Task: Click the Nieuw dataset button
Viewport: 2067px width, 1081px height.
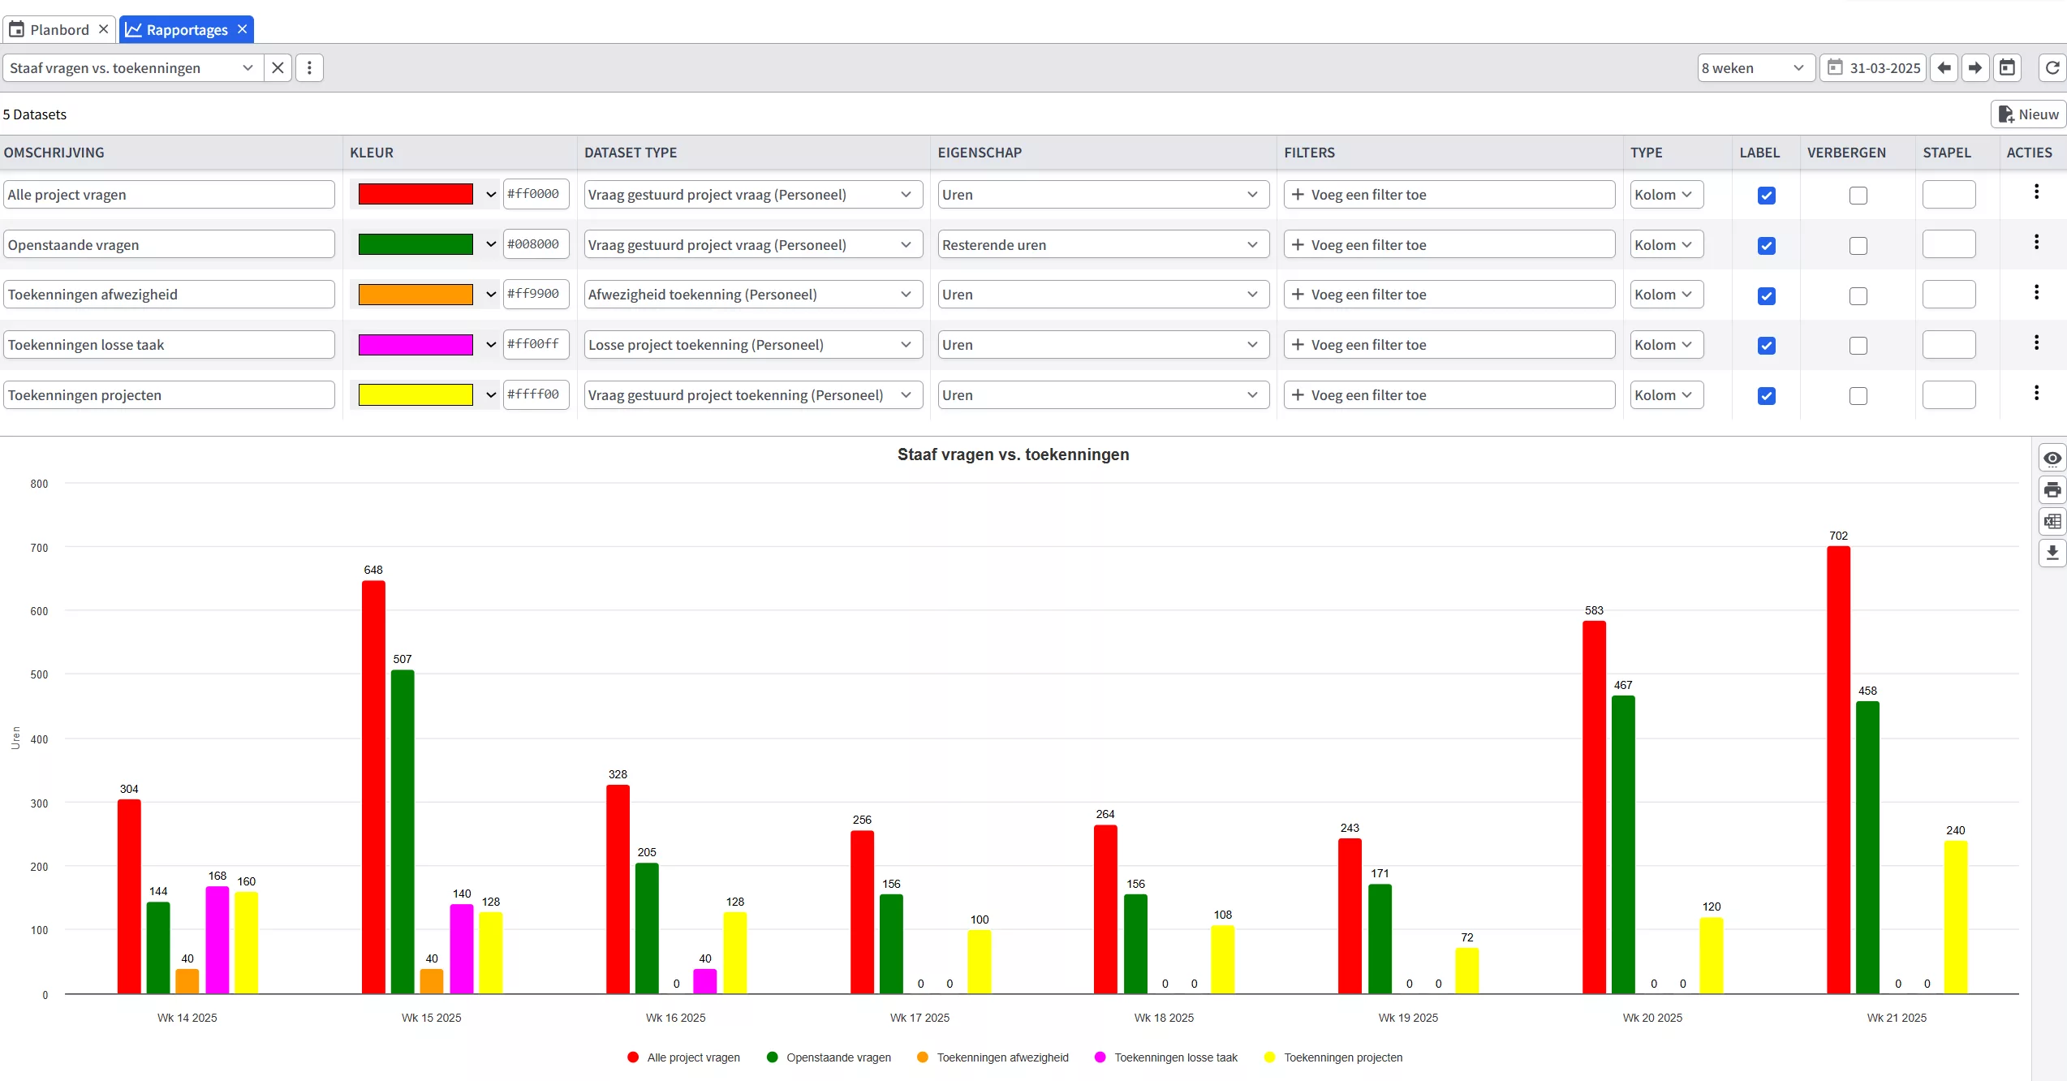Action: pyautogui.click(x=2028, y=114)
